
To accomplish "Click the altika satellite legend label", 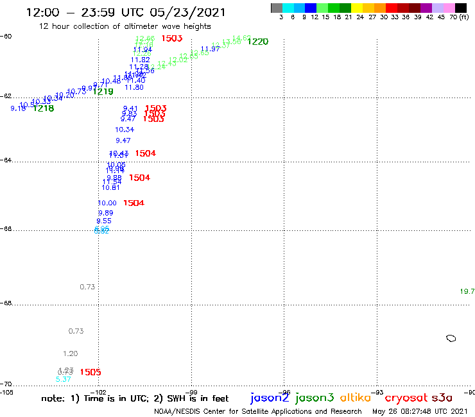I will click(x=356, y=398).
